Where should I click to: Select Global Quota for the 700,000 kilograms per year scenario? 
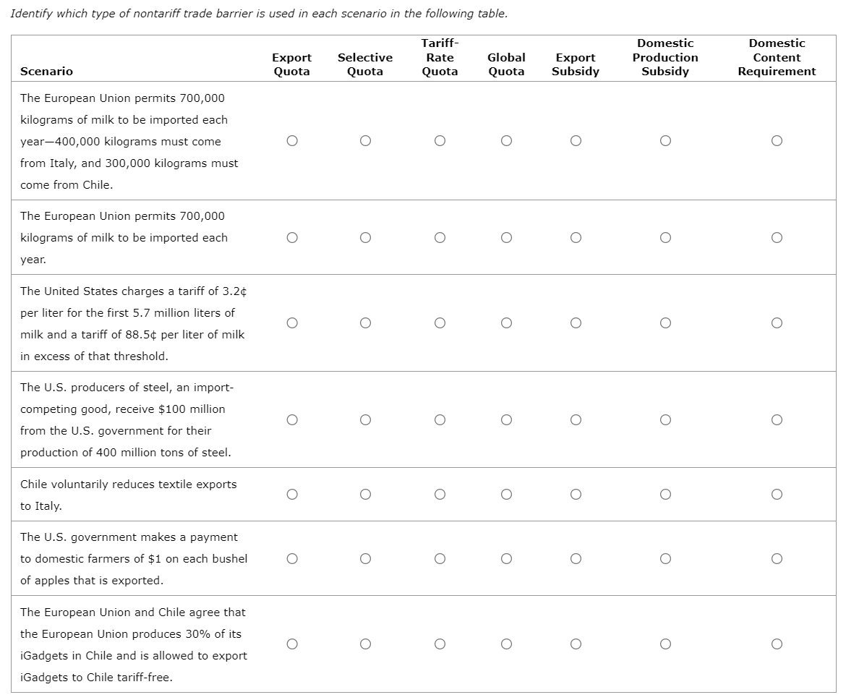(507, 237)
